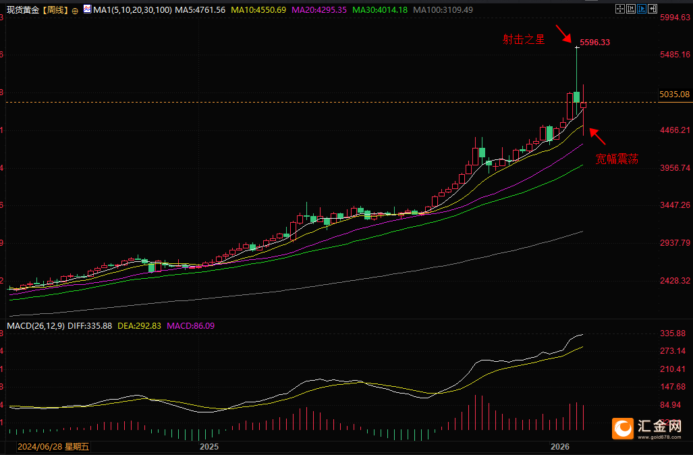Click the 2026 time axis marker
The height and width of the screenshot is (455, 693).
point(560,447)
